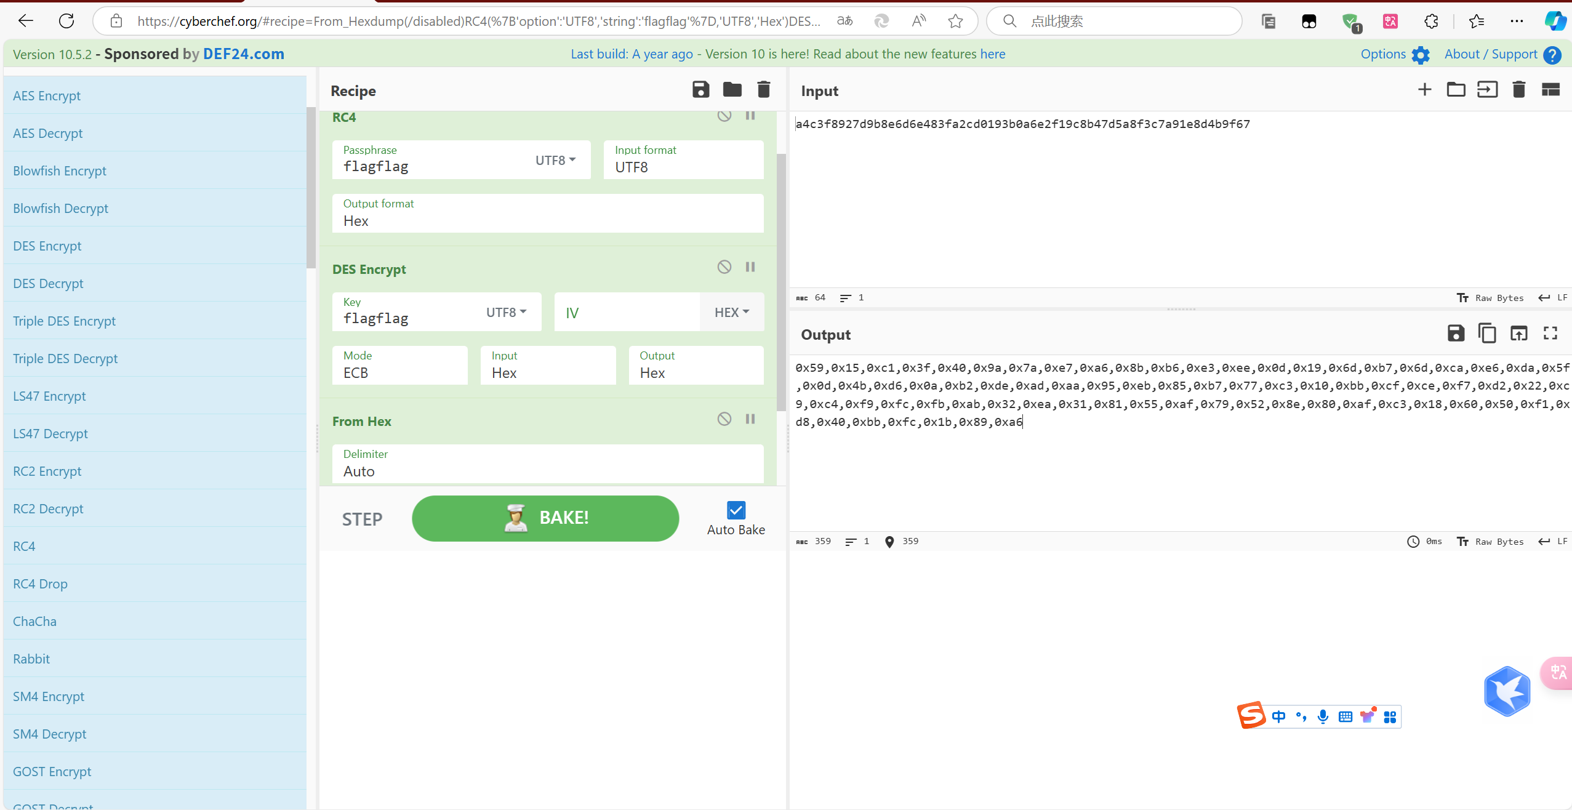Disable the DES Encrypt operation

(724, 267)
